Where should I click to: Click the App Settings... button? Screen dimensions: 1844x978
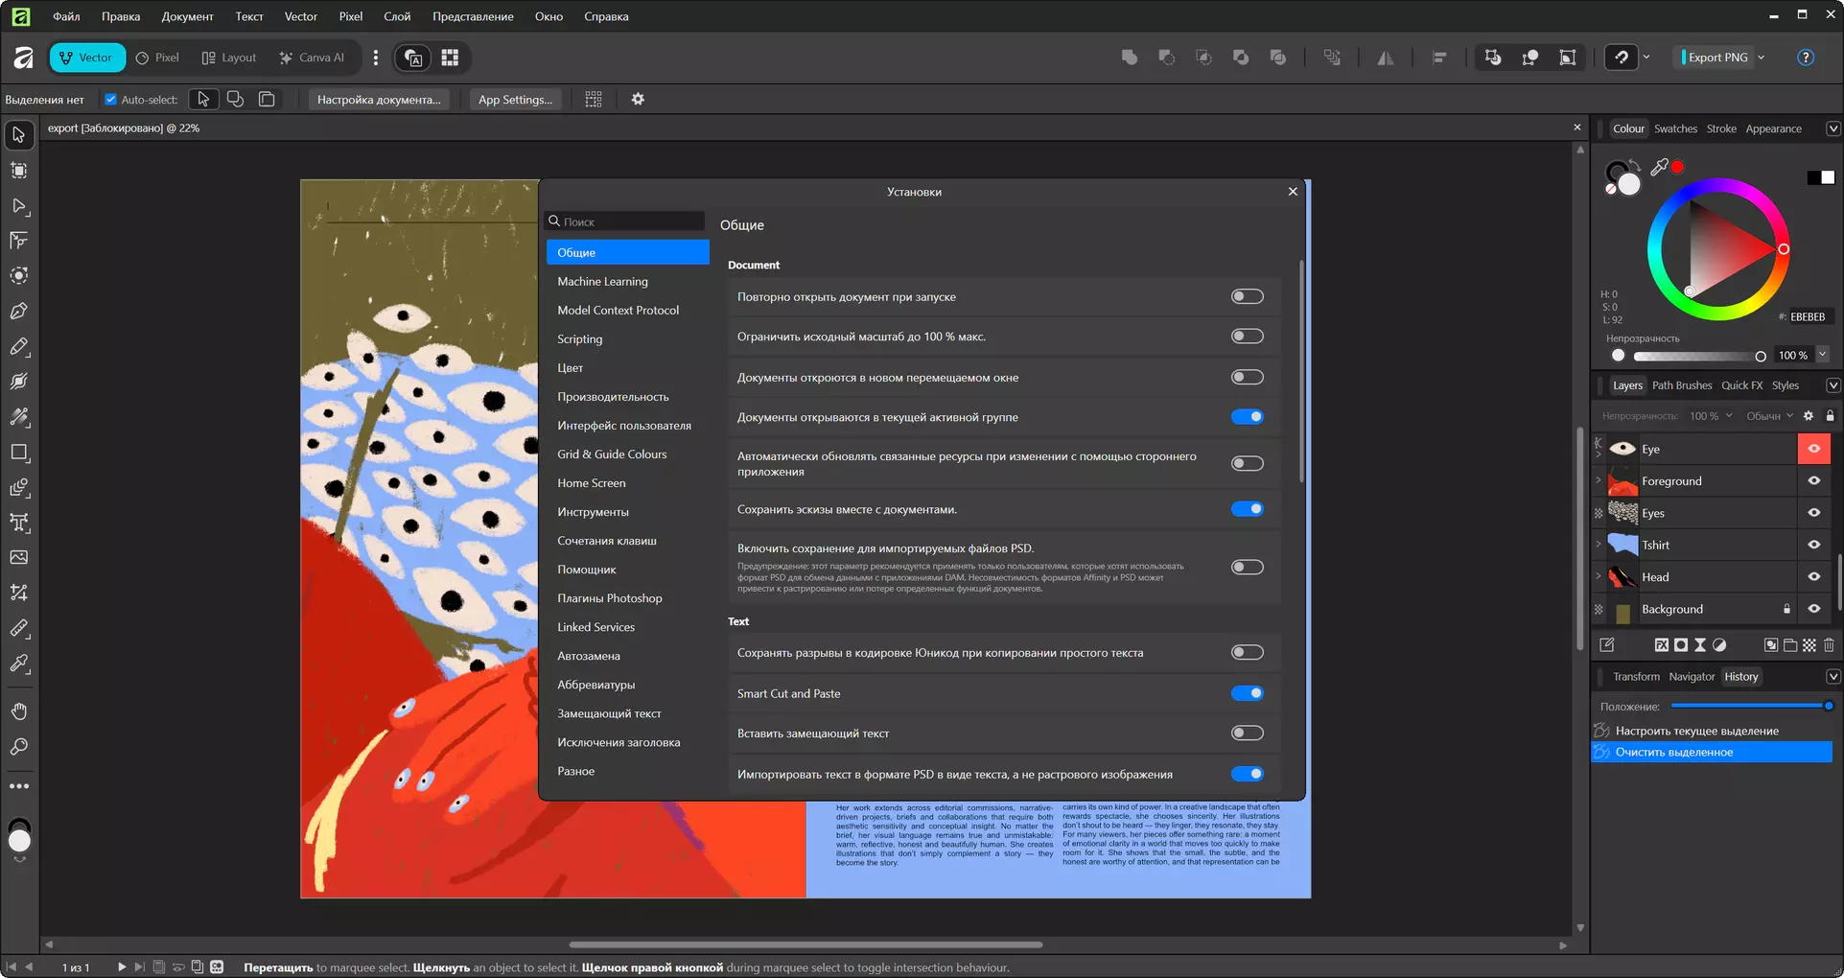coord(515,99)
